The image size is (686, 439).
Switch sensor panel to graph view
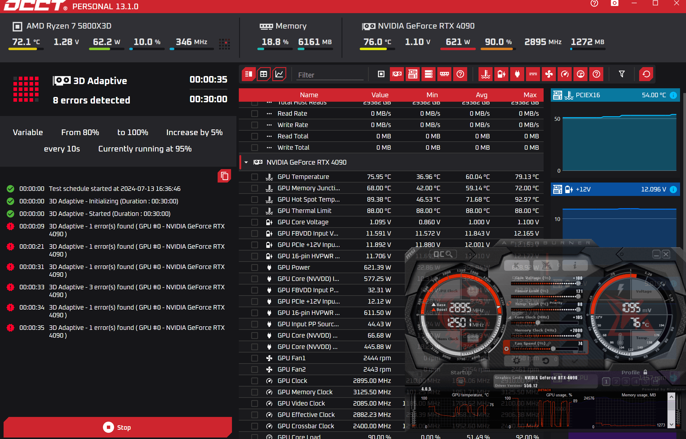pyautogui.click(x=279, y=74)
